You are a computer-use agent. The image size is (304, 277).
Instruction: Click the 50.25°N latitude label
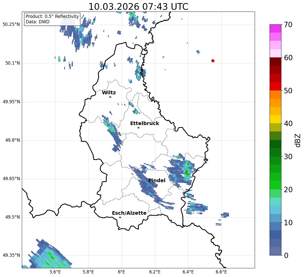pyautogui.click(x=11, y=25)
